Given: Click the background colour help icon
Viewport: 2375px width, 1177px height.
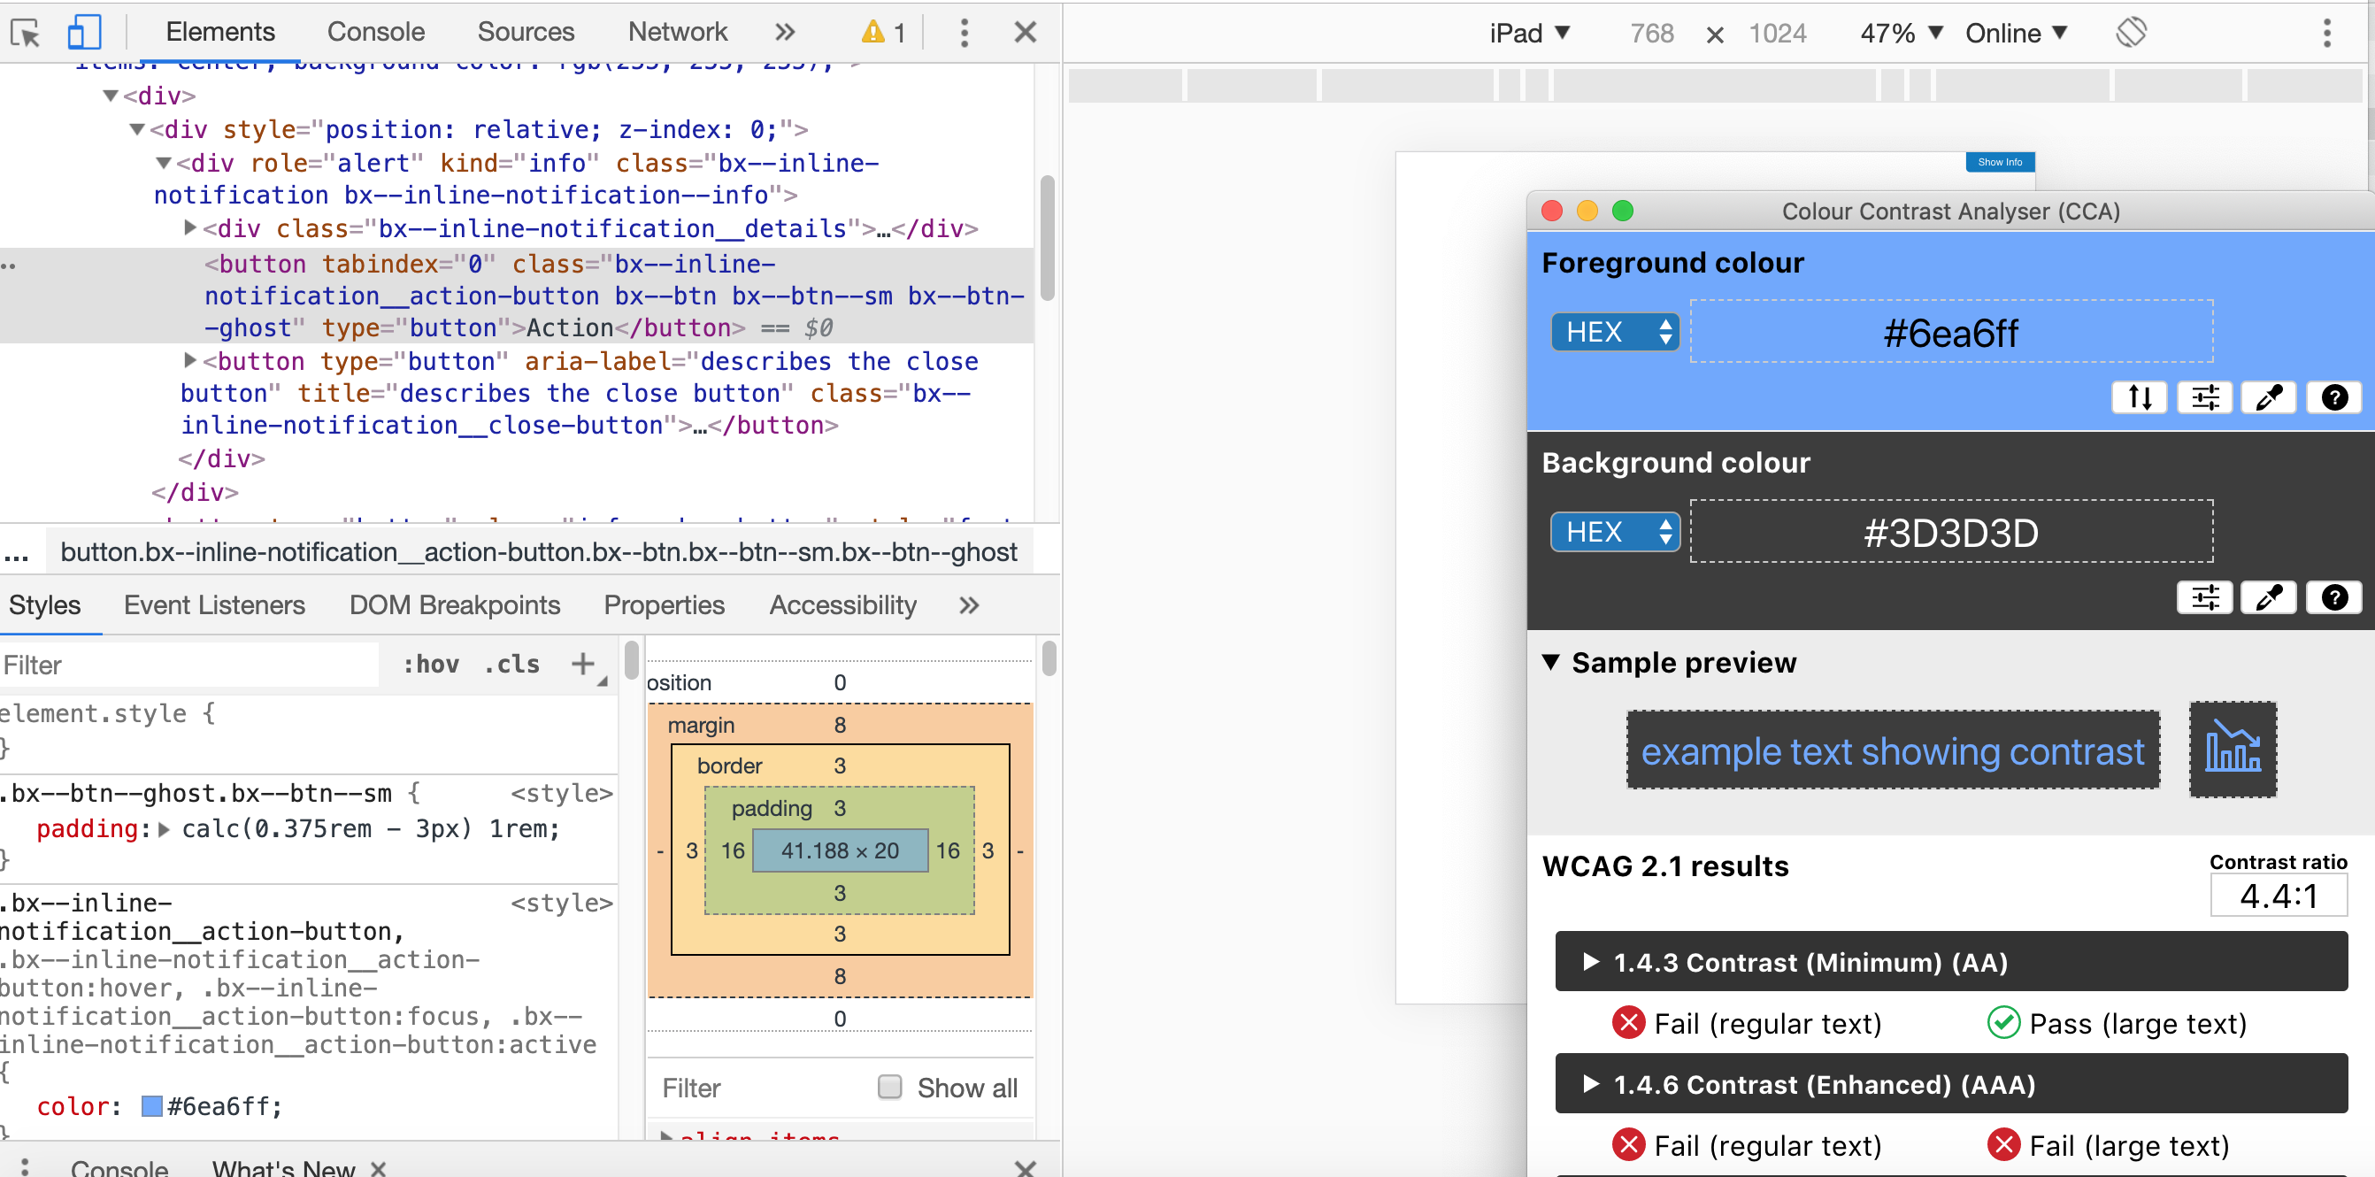Looking at the screenshot, I should (2333, 597).
